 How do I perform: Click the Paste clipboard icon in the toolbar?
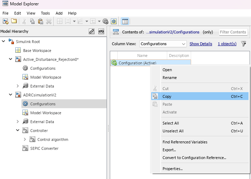[x=41, y=21]
